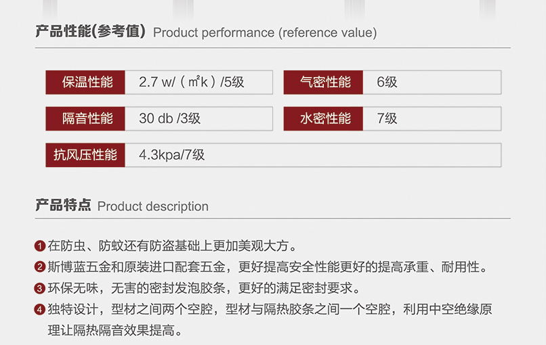Click the numbered bullet 1 icon
The image size is (546, 345).
coord(40,246)
